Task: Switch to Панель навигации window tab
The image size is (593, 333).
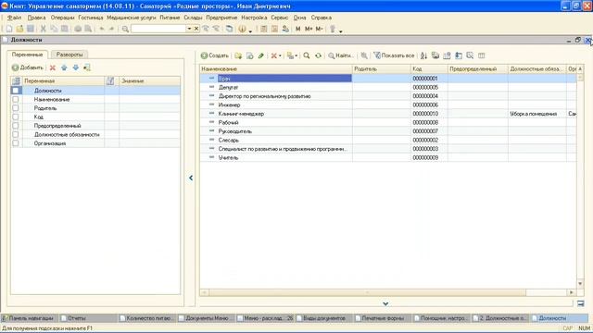Action: click(x=31, y=318)
